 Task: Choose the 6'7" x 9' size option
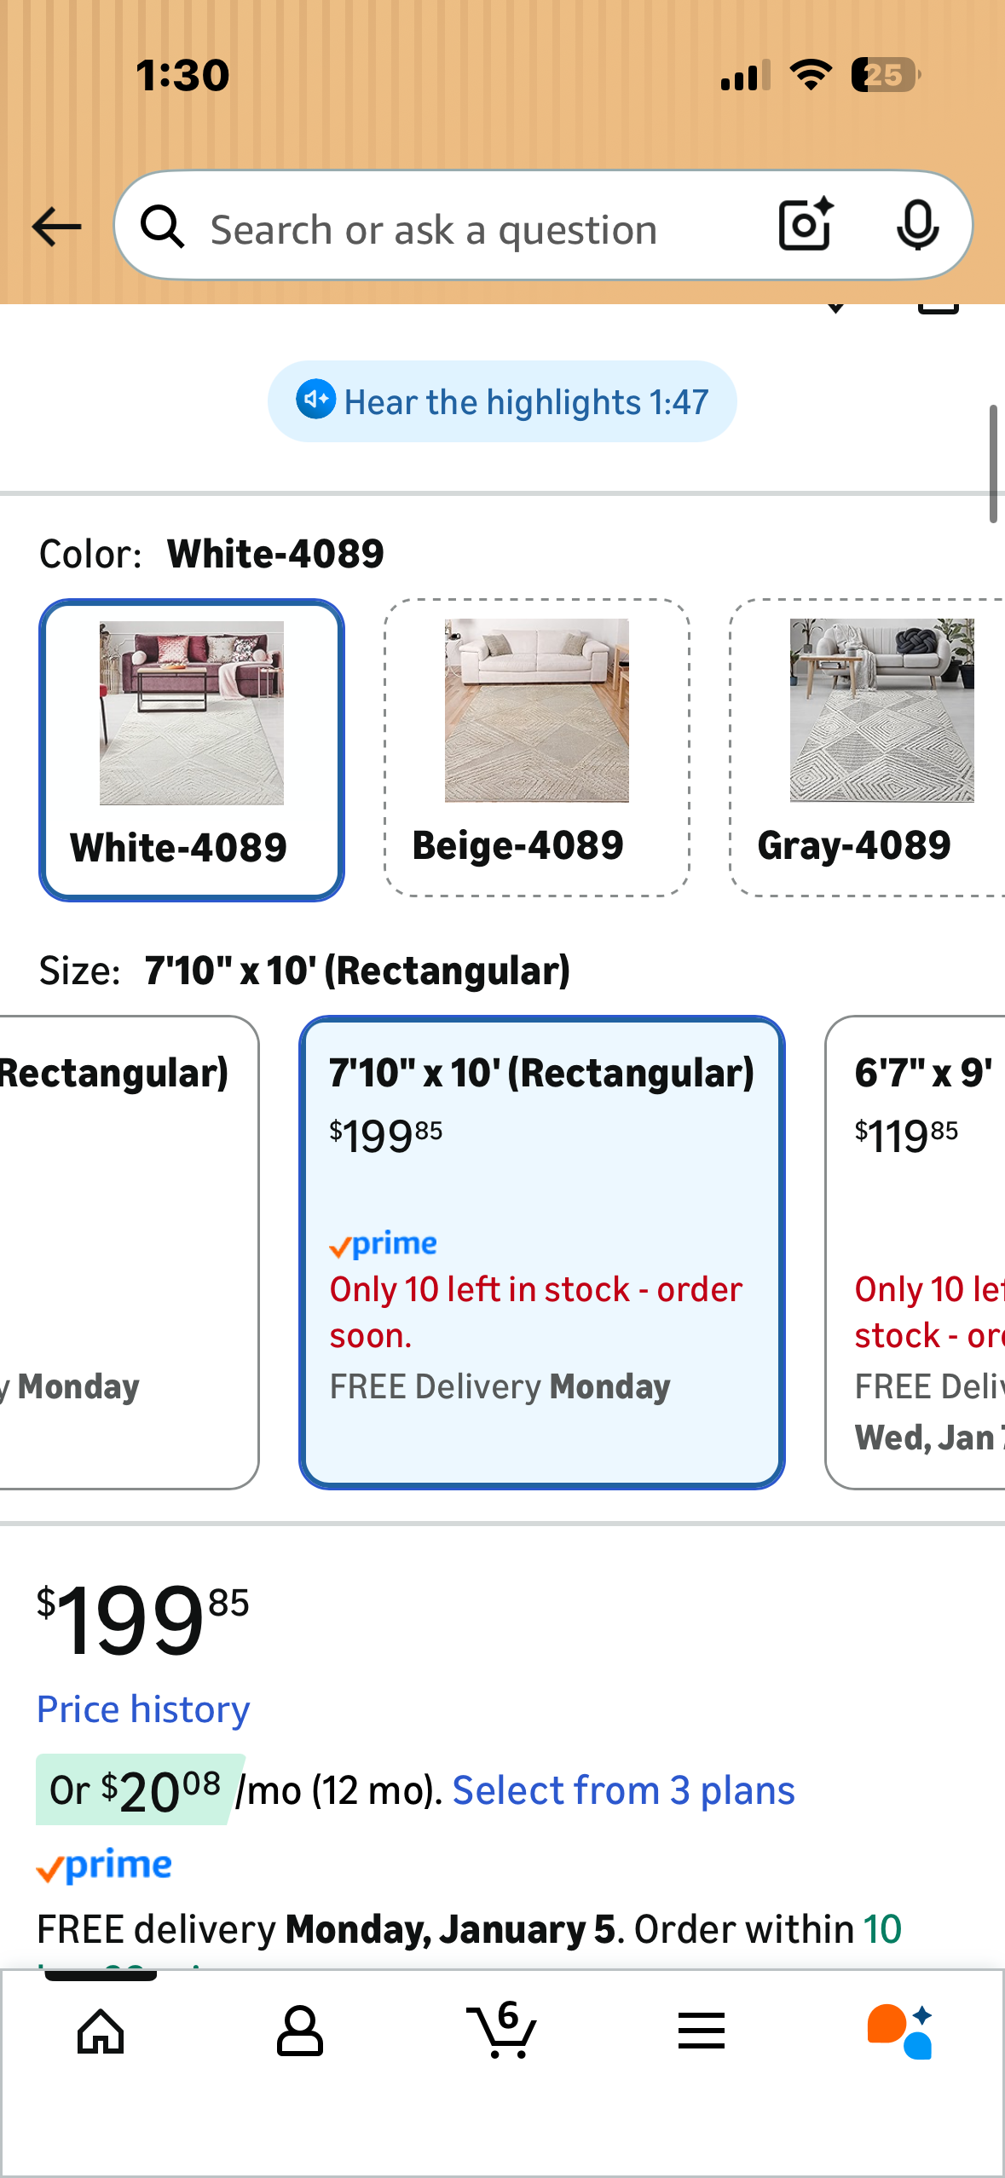pos(916,1252)
